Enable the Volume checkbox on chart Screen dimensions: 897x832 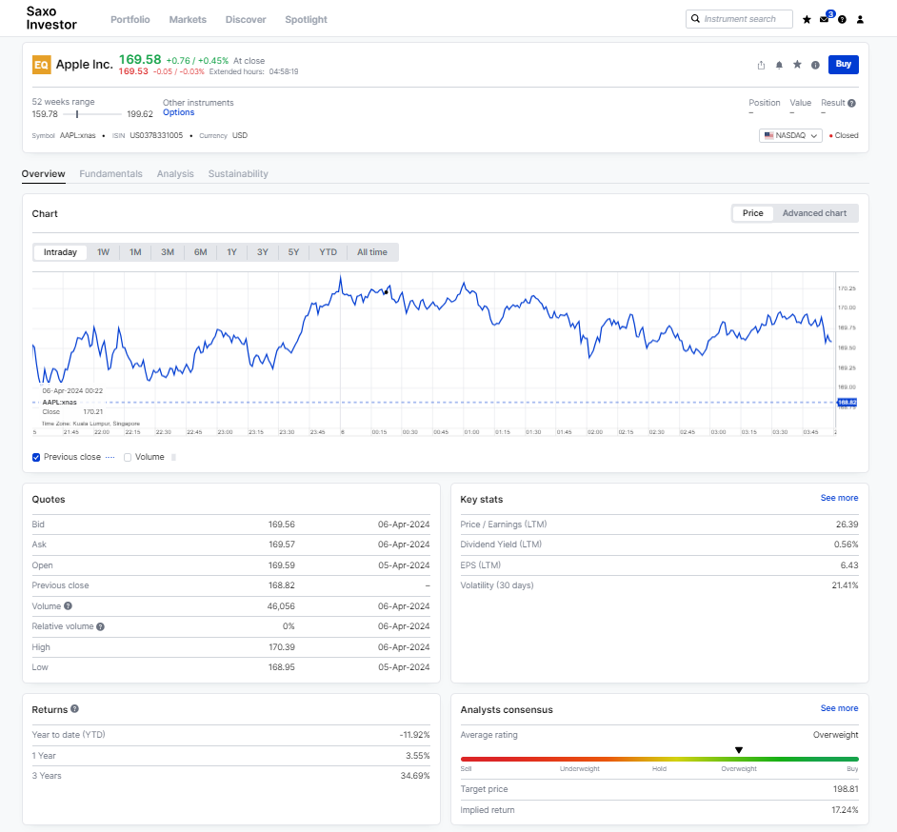click(x=128, y=458)
